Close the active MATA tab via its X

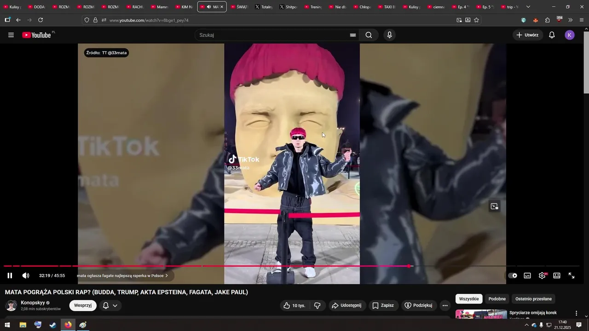point(222,7)
